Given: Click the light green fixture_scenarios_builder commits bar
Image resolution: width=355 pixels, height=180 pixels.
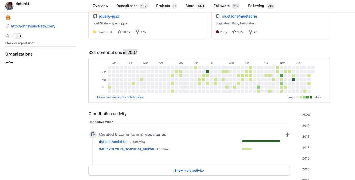Looking at the screenshot, I should coord(247,149).
